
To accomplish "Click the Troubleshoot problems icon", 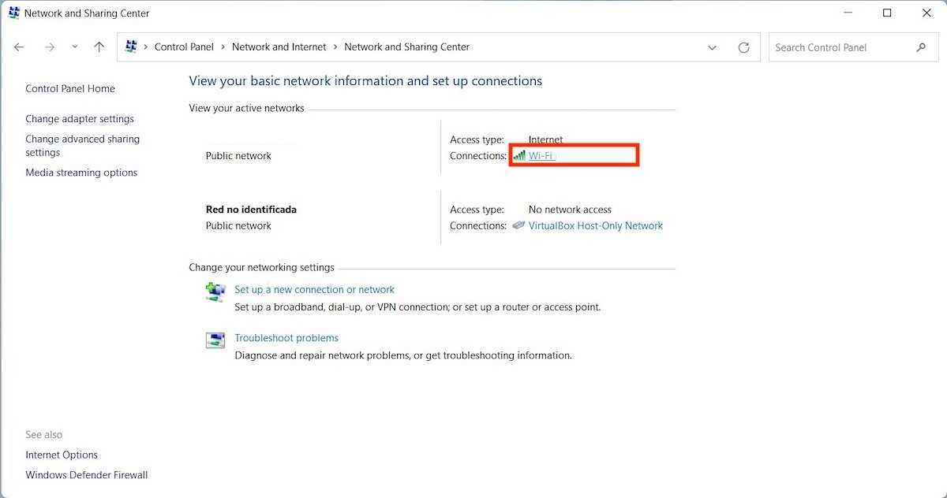I will click(x=215, y=340).
